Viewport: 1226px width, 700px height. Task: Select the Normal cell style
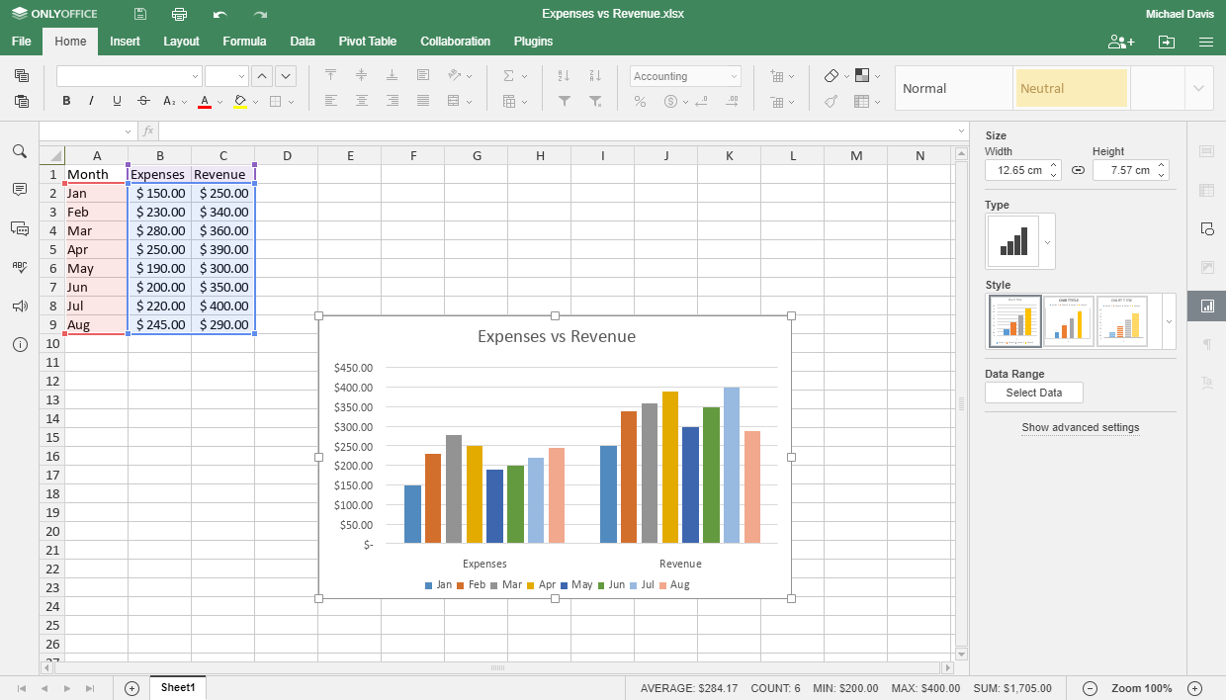pyautogui.click(x=953, y=88)
